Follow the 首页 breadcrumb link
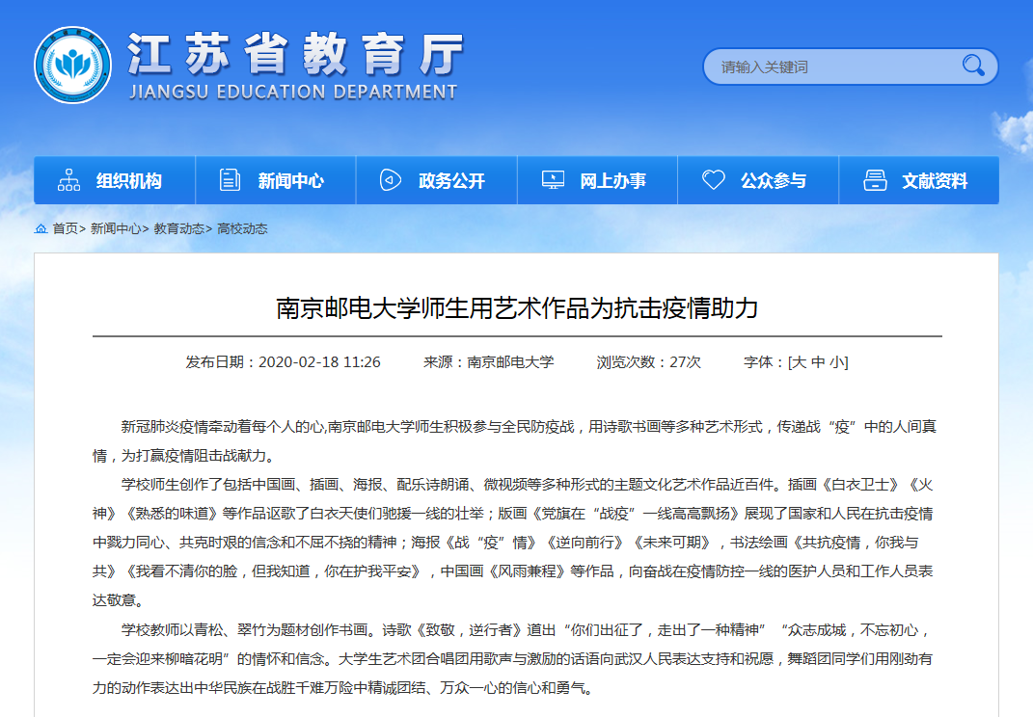 tap(65, 228)
